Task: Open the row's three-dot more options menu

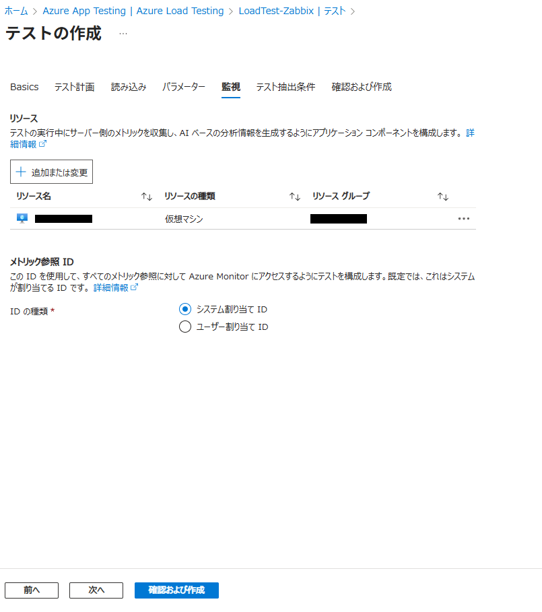Action: click(463, 219)
